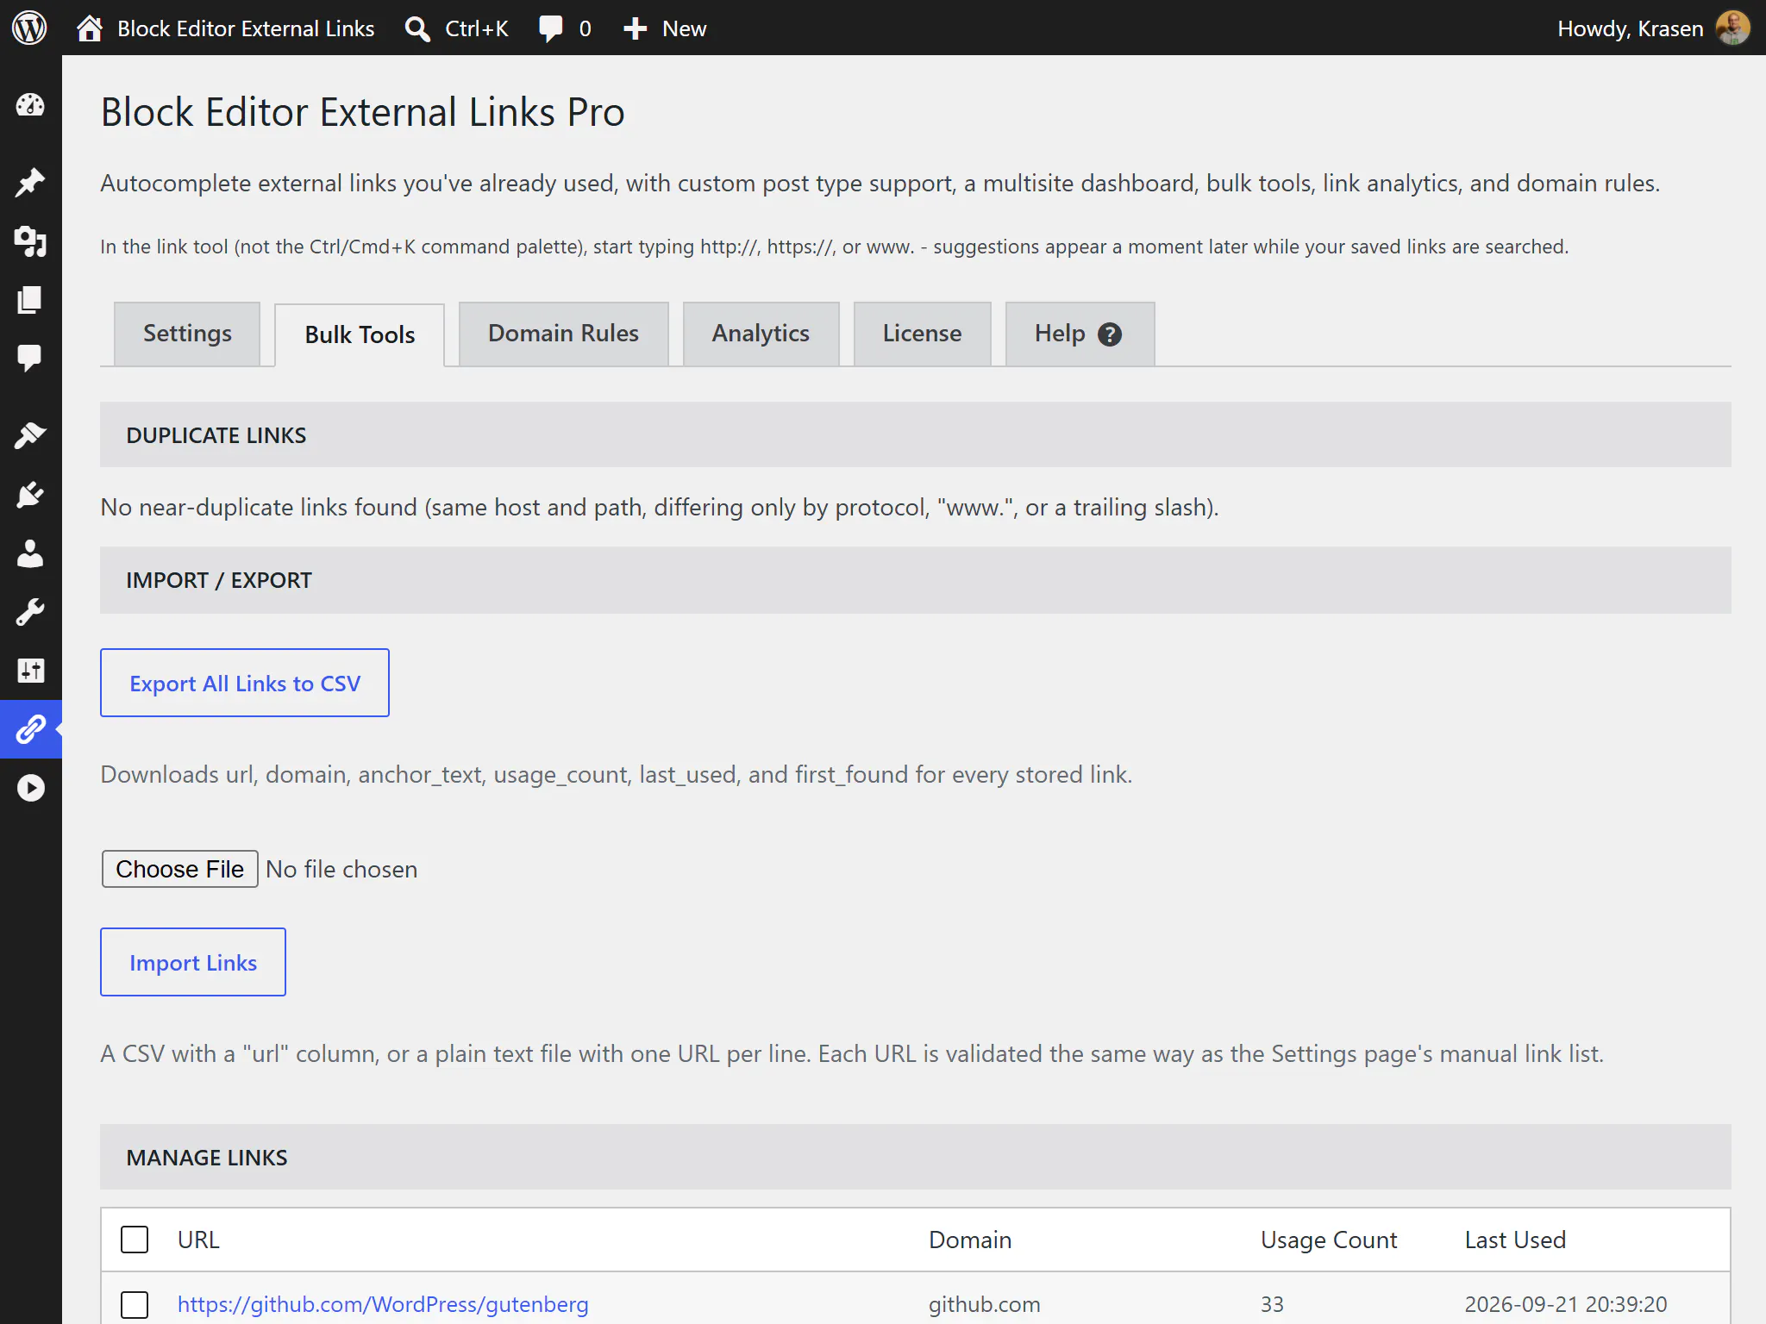Click the plus New content button
This screenshot has width=1766, height=1324.
point(665,28)
